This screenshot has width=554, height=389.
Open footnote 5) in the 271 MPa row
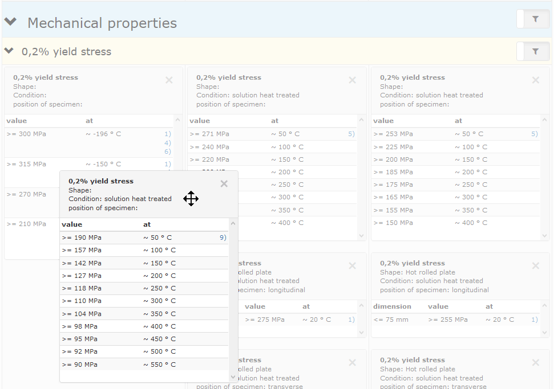(351, 134)
